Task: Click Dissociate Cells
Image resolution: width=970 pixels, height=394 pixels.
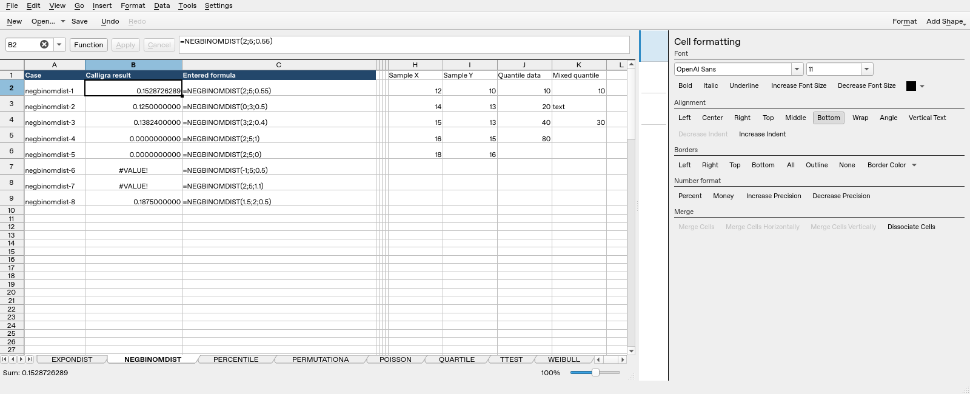Action: click(911, 227)
